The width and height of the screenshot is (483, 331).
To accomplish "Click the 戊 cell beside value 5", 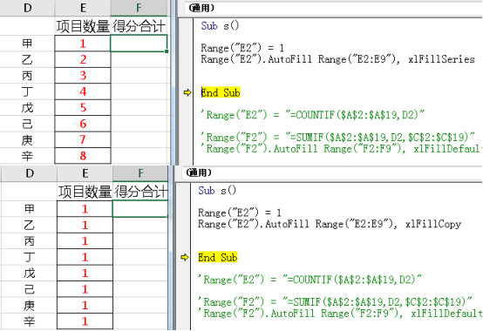I will (x=27, y=107).
